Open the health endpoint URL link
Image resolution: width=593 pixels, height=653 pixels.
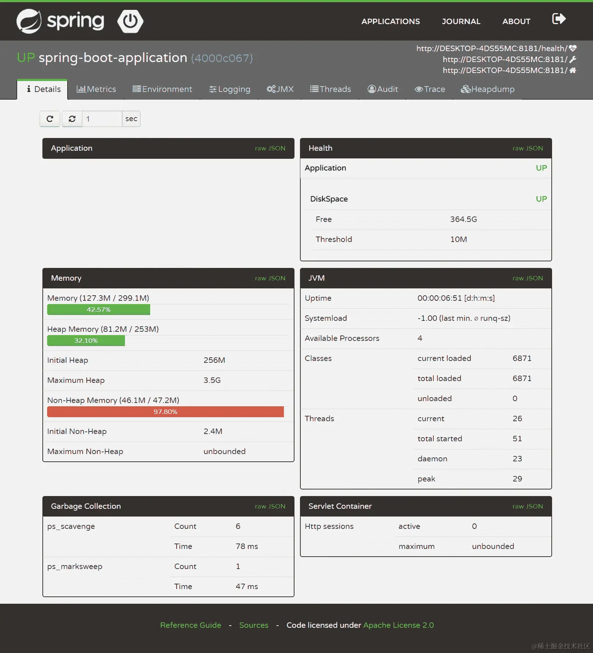492,48
